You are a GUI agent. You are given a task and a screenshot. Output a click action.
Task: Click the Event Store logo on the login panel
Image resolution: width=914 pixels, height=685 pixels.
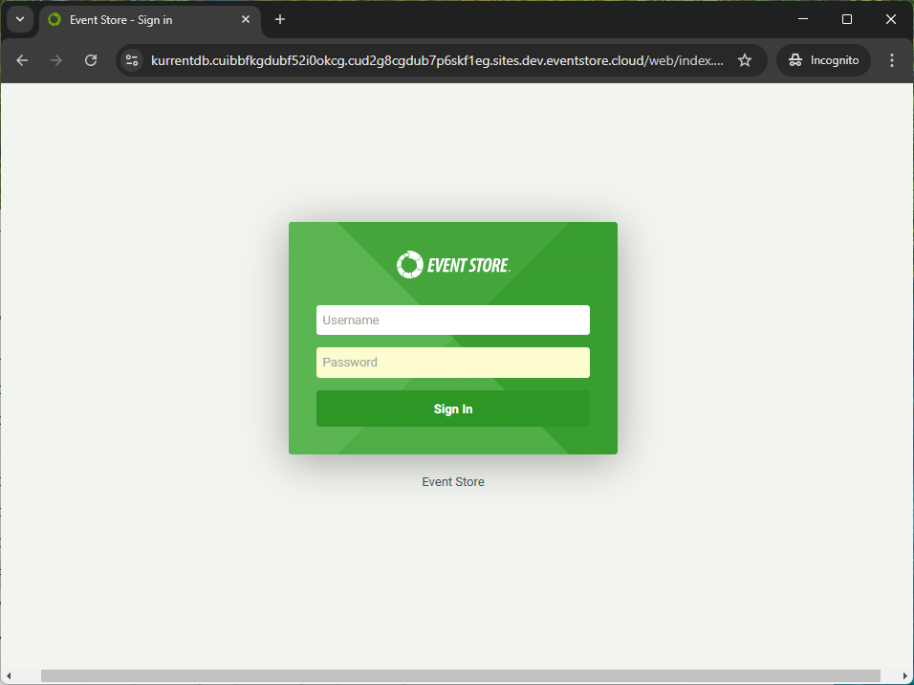pyautogui.click(x=452, y=264)
